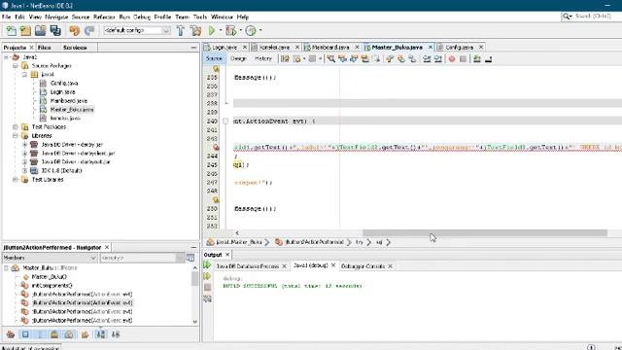Profile Project clock icon

(251, 30)
